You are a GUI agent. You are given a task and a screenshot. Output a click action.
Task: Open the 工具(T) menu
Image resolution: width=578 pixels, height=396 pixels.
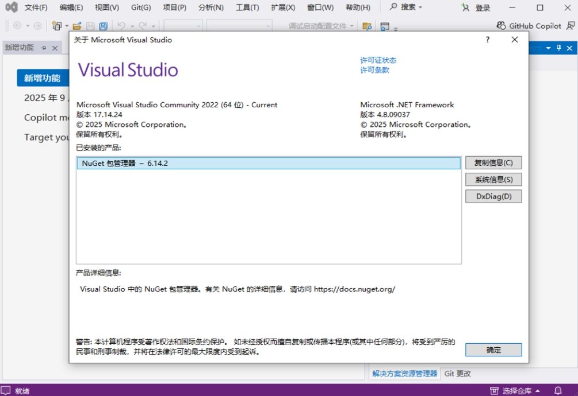click(247, 7)
